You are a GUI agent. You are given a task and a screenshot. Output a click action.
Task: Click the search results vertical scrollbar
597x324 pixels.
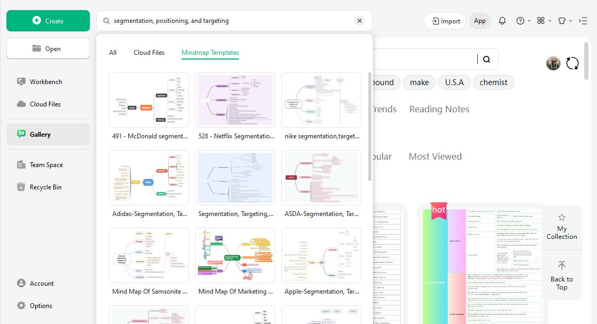pos(370,127)
